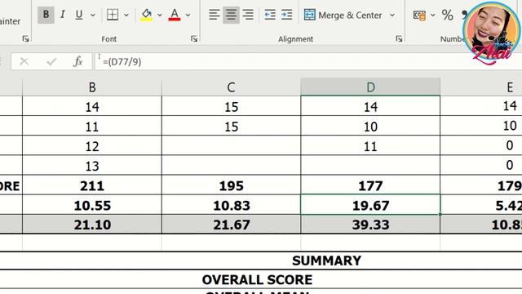Image resolution: width=522 pixels, height=294 pixels.
Task: Apply cell borders icon
Action: pyautogui.click(x=113, y=15)
